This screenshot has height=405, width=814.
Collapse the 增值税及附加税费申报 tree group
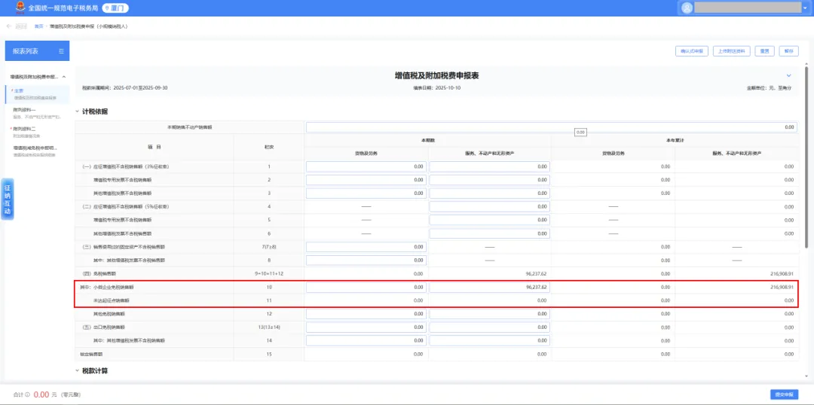pyautogui.click(x=64, y=77)
